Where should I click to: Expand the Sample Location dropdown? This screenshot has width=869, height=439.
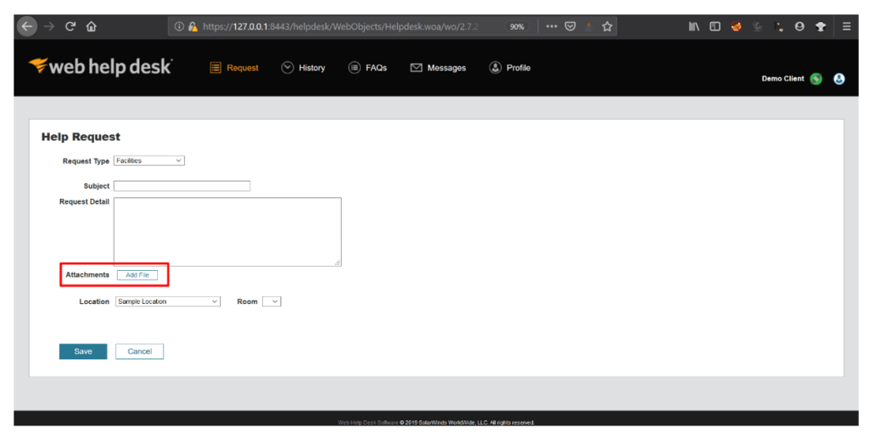[168, 301]
